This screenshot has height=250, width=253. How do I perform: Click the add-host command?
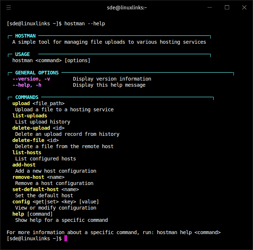[24, 165]
